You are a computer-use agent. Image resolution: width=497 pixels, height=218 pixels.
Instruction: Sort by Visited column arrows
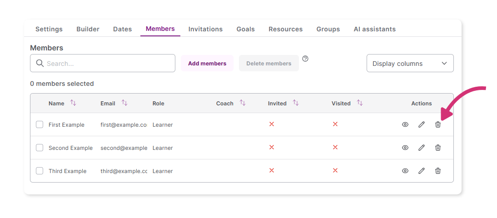pos(360,103)
